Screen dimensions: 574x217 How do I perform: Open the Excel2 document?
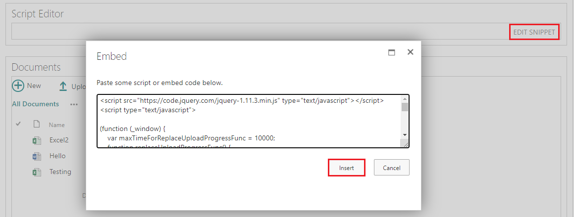pyautogui.click(x=59, y=140)
